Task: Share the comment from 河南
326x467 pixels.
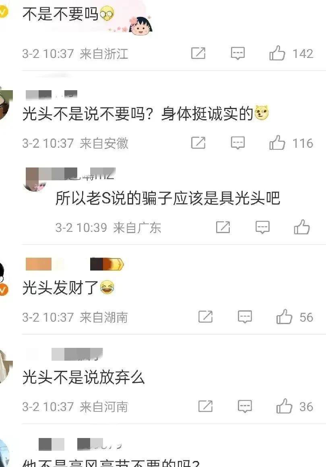Action: point(205,407)
